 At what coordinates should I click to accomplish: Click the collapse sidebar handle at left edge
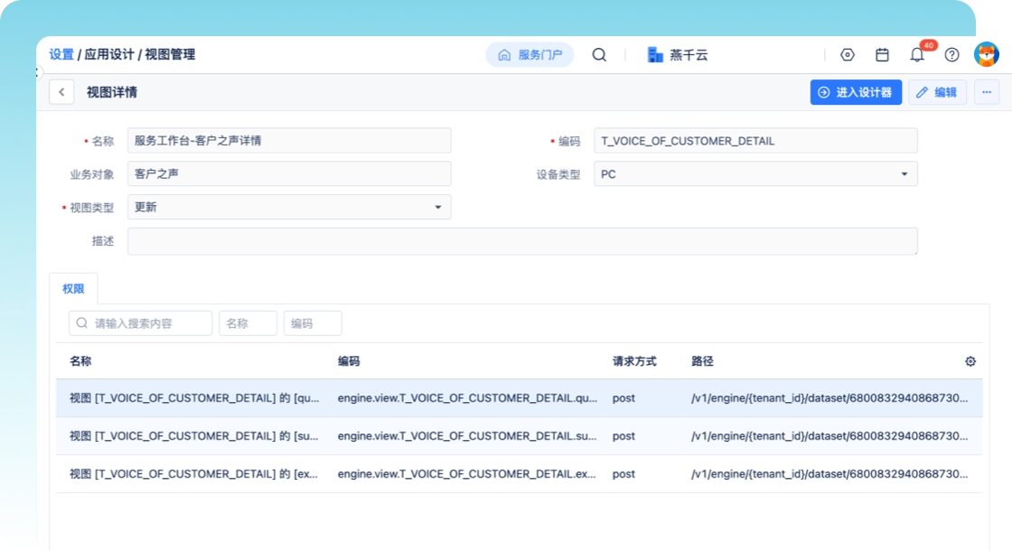pos(39,72)
